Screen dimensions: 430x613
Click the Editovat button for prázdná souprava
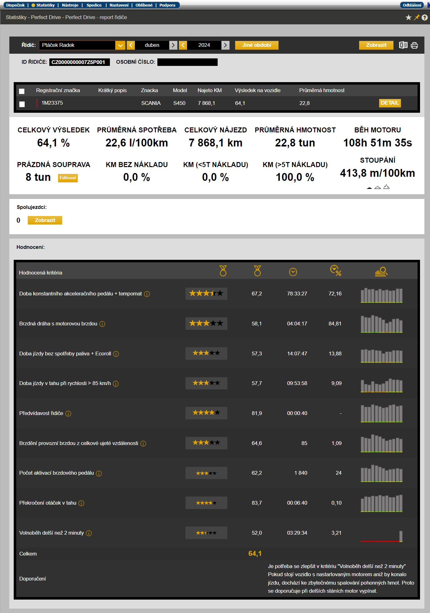pyautogui.click(x=68, y=178)
